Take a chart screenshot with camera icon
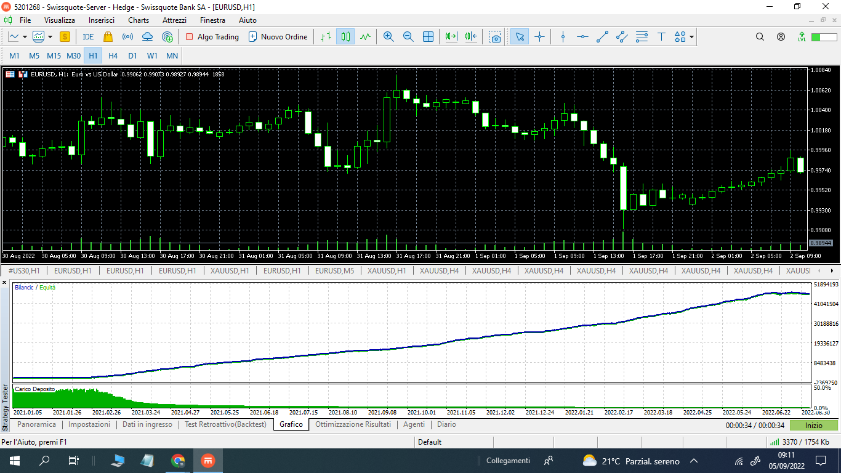The width and height of the screenshot is (841, 473). click(x=495, y=37)
